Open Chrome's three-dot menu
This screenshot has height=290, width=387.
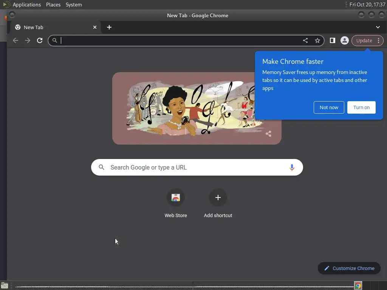pos(378,40)
